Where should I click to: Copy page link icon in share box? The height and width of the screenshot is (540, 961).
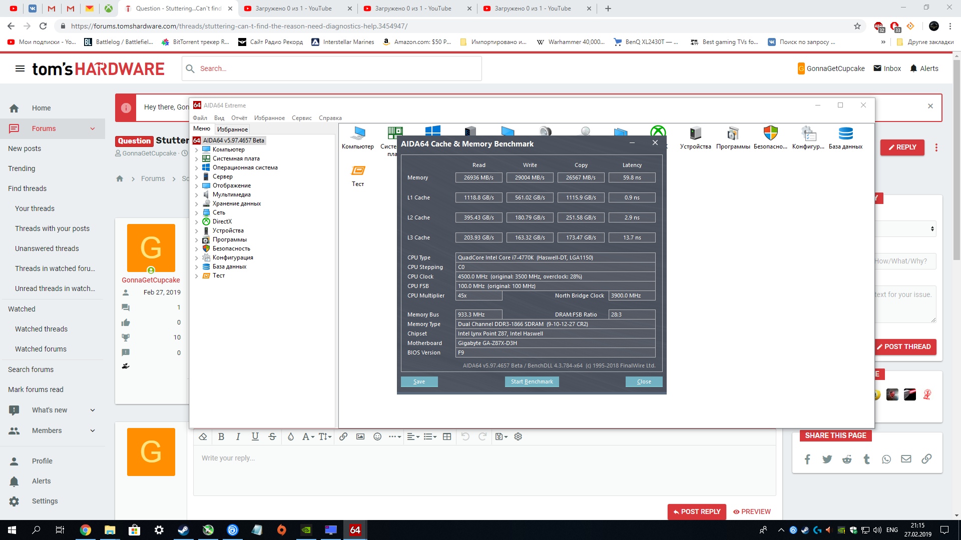coord(926,459)
